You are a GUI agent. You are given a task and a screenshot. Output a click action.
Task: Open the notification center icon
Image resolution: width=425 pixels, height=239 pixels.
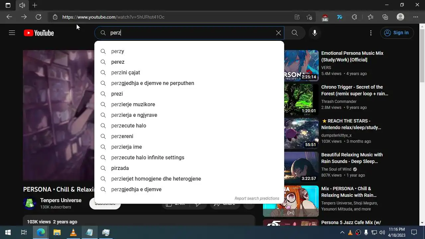414,232
